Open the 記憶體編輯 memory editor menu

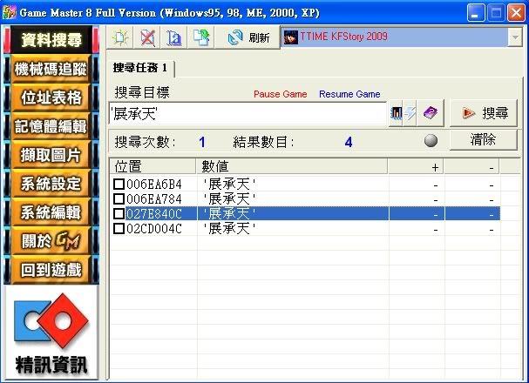(x=51, y=126)
